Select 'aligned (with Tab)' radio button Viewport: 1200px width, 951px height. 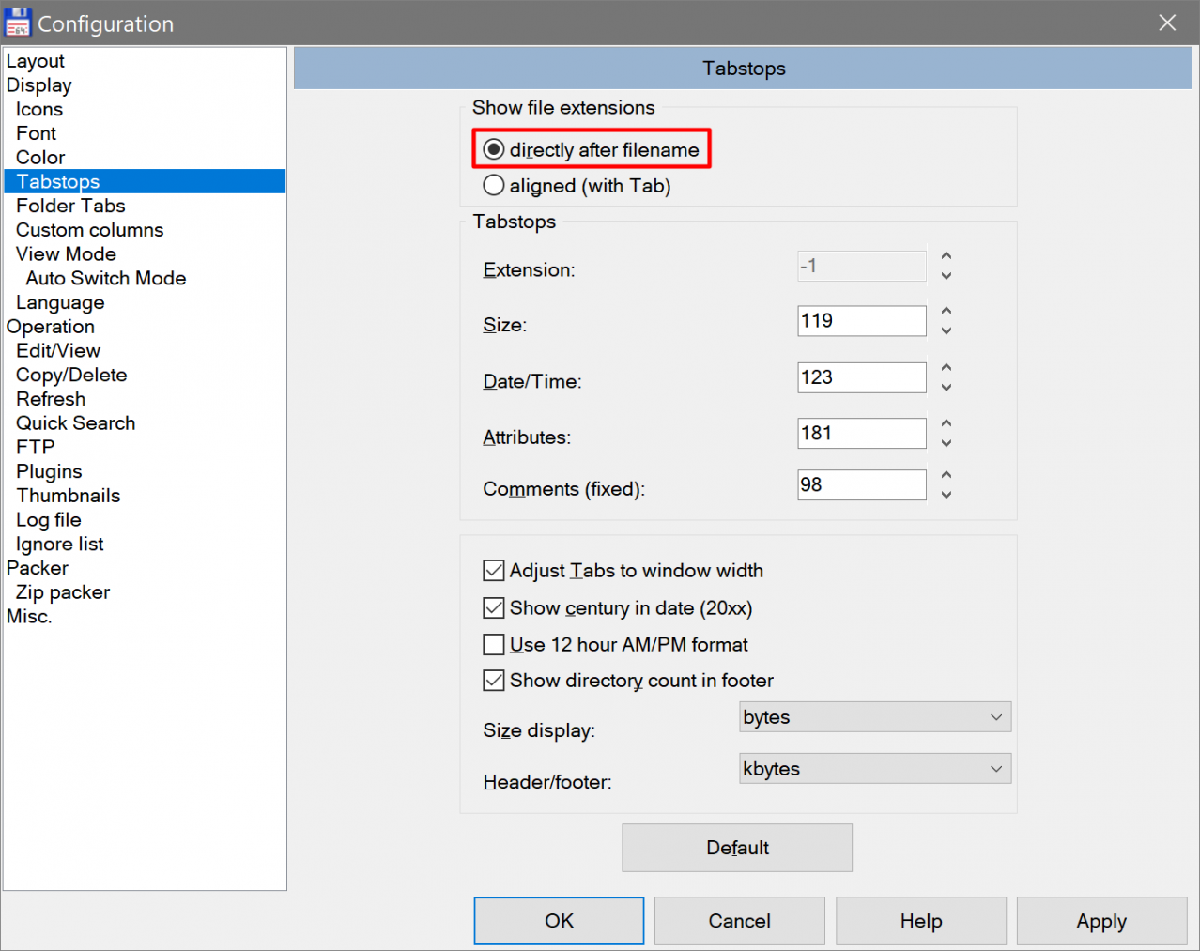point(494,186)
